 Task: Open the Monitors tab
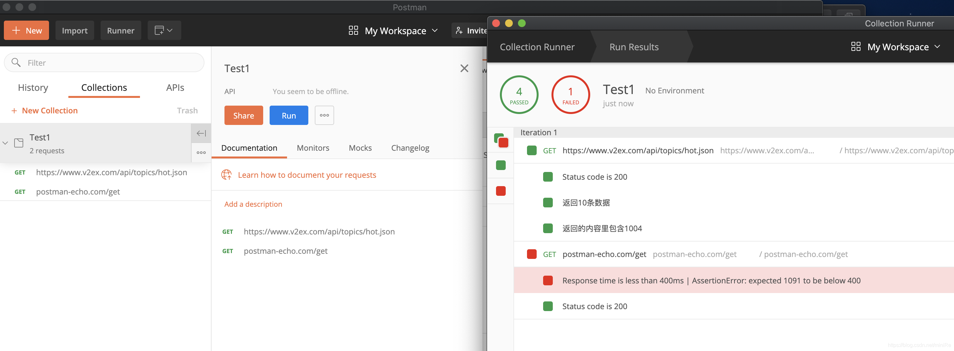tap(313, 148)
